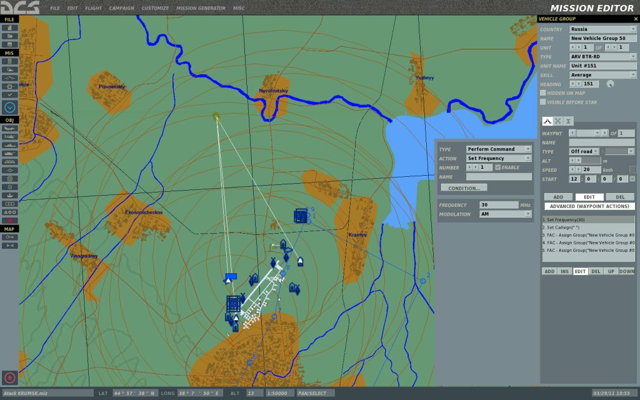Viewport: 640px width, 400px height.
Task: Click the INS button below actions list
Action: (564, 271)
